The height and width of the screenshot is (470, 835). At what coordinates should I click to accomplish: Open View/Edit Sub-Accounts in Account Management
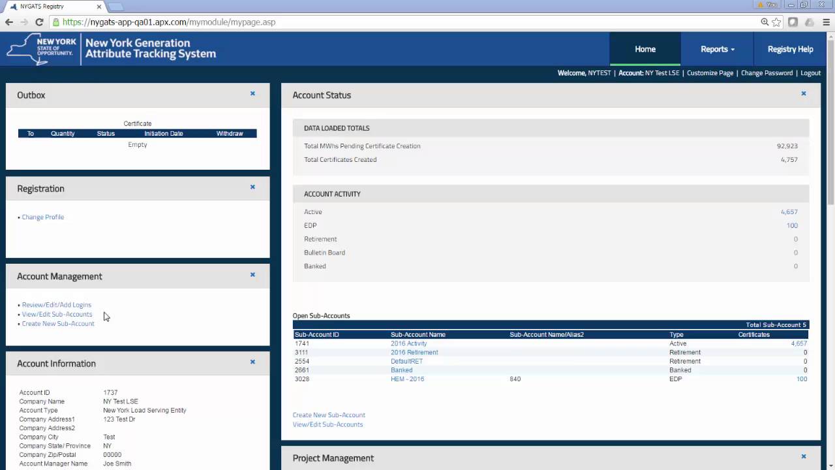[x=57, y=314]
